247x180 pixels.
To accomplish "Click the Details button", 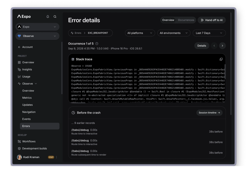I will 202,46.
